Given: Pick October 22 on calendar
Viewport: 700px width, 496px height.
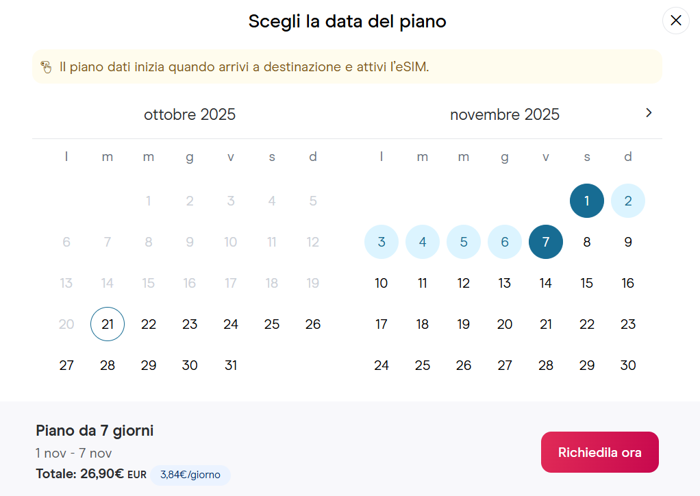Looking at the screenshot, I should tap(149, 324).
